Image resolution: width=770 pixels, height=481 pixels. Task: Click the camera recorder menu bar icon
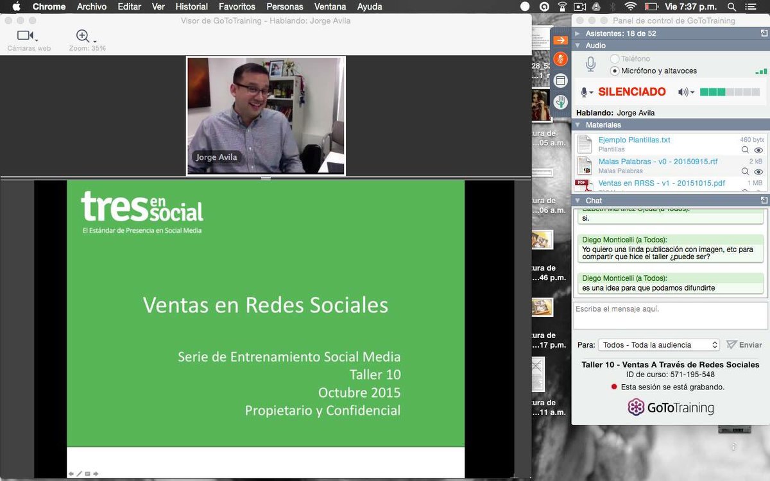[580, 6]
